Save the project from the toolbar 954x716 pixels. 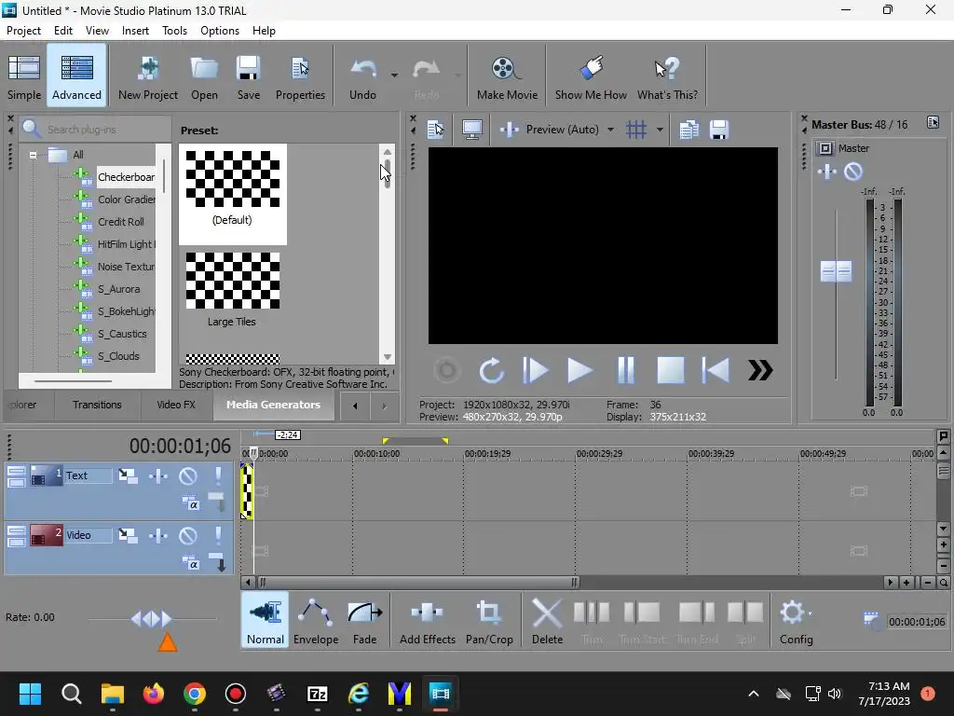click(x=248, y=76)
